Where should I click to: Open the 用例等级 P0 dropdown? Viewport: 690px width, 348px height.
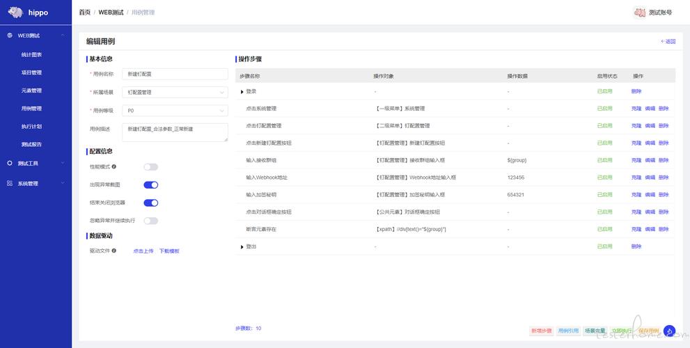click(175, 111)
